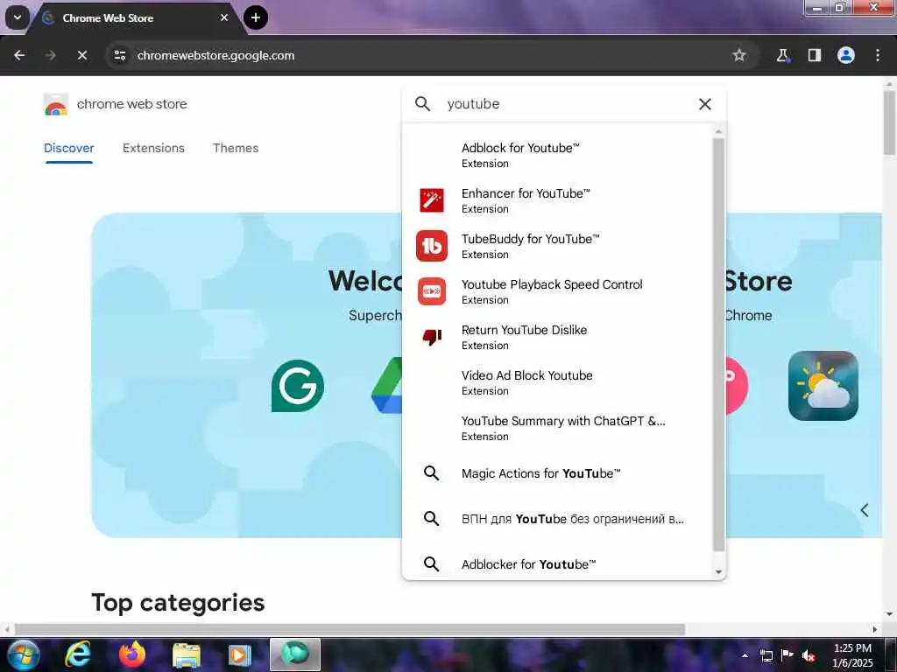Toggle the side panel icon
The image size is (897, 672).
(814, 55)
